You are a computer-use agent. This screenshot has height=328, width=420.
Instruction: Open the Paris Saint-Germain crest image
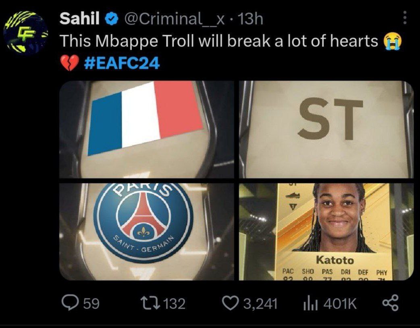pos(147,232)
